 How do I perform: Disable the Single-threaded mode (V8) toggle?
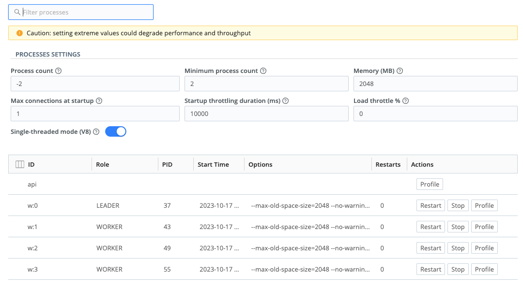click(x=115, y=131)
